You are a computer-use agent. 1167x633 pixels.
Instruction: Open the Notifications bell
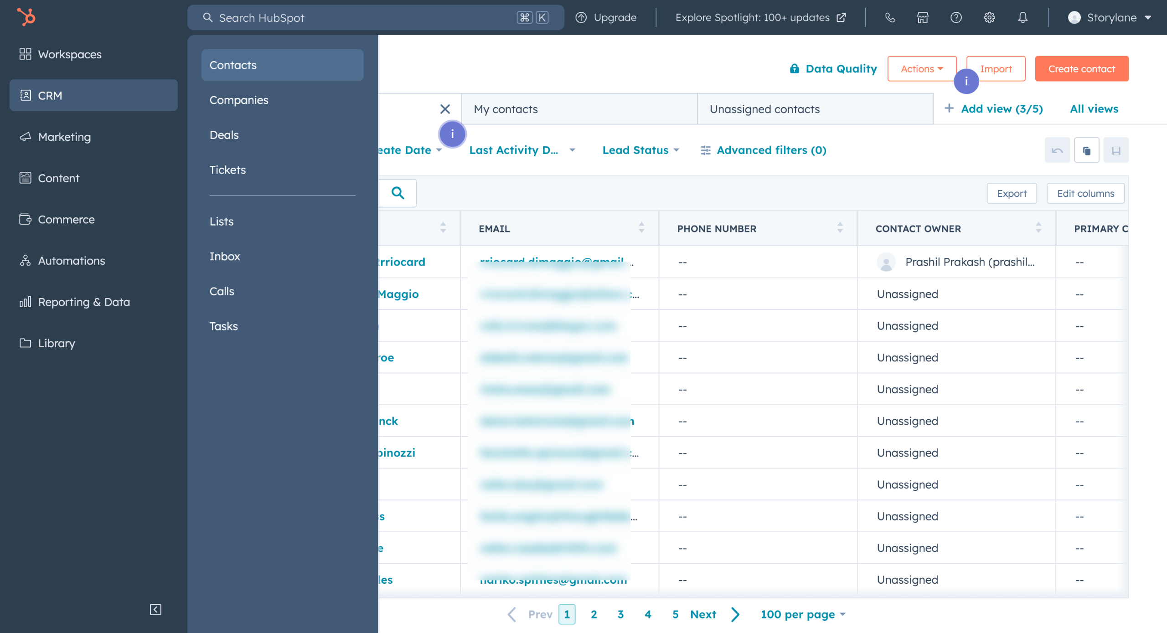click(1023, 18)
